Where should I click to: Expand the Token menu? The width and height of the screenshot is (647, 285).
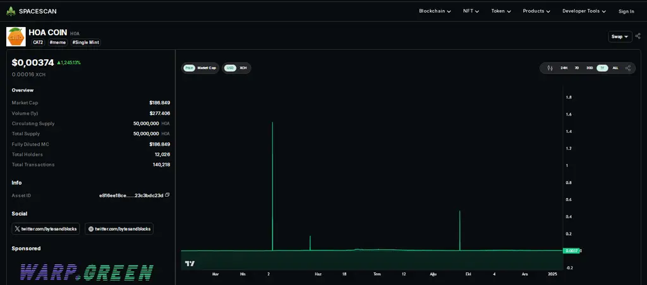click(x=501, y=11)
